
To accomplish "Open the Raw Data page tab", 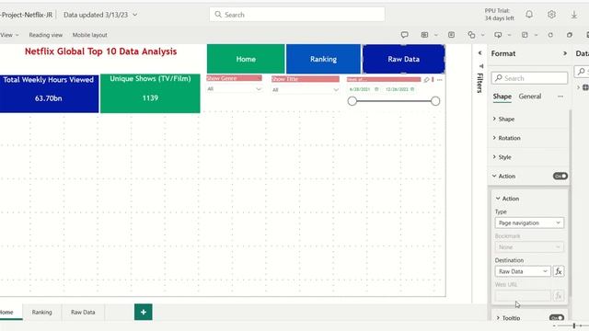I will pos(83,313).
